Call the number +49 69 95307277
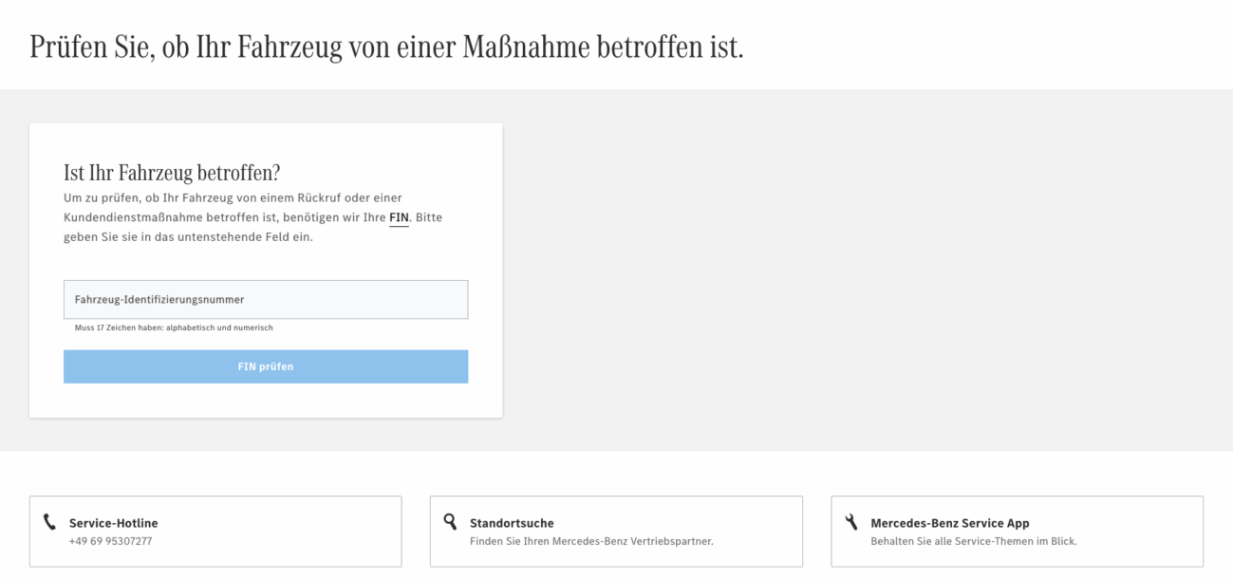The image size is (1233, 579). coord(110,541)
